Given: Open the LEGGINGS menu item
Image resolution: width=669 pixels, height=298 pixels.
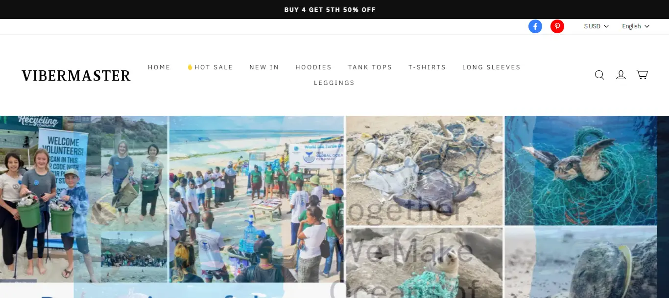Looking at the screenshot, I should tap(334, 83).
